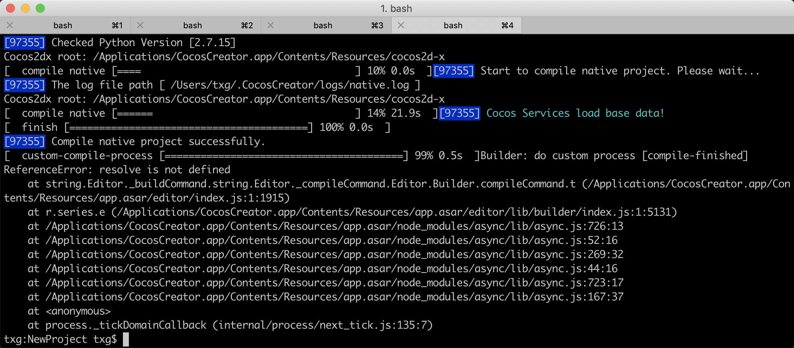Click the "ReferenceError: resolve is not defined" line
This screenshot has width=794, height=348.
coord(117,170)
